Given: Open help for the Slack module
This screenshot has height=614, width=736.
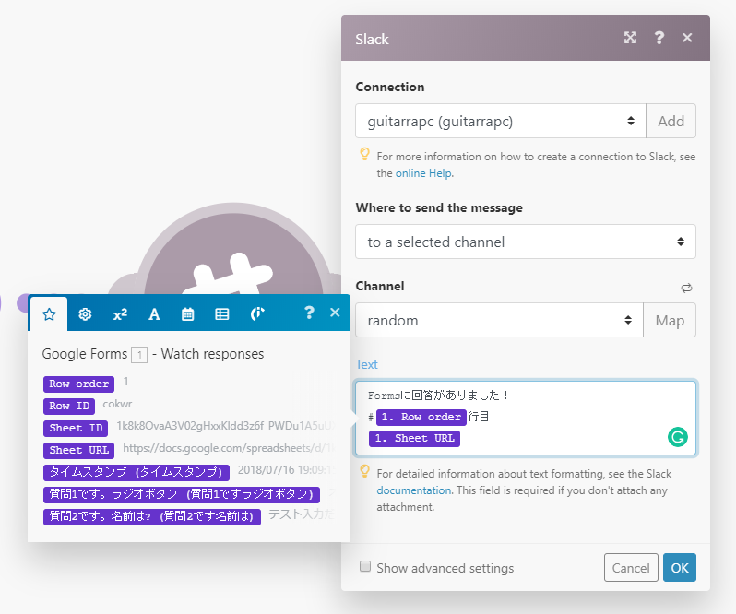Looking at the screenshot, I should [x=659, y=38].
